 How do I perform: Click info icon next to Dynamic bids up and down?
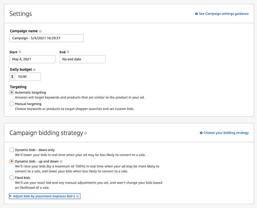tap(61, 162)
